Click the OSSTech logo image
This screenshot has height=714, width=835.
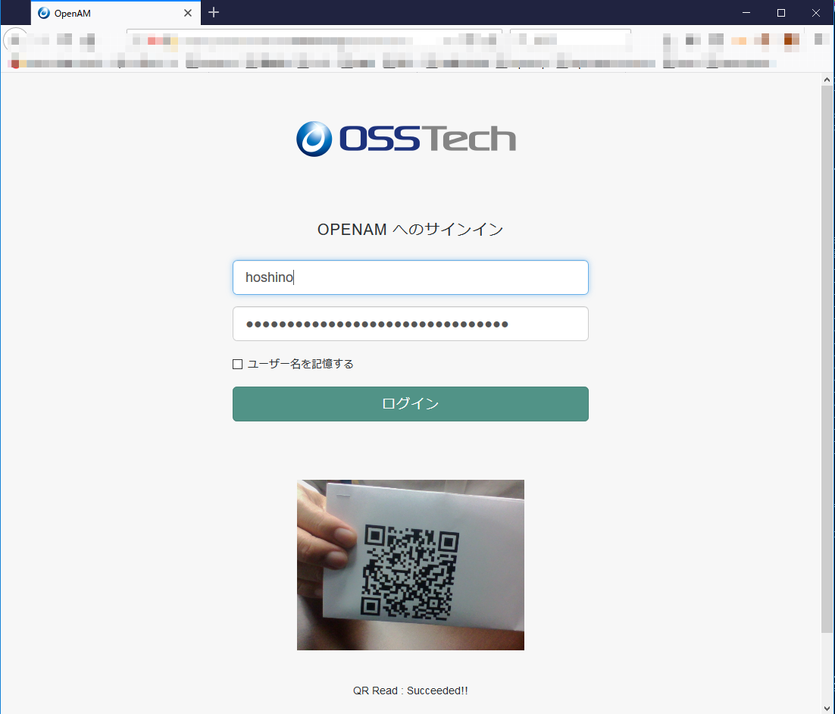click(x=406, y=139)
